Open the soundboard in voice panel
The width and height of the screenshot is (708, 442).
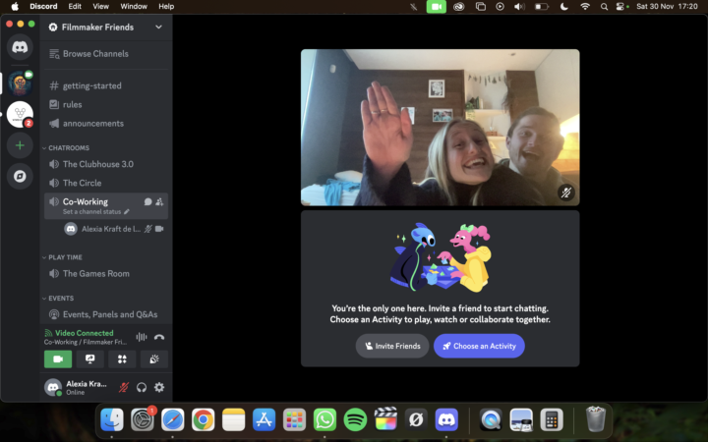[x=154, y=359]
